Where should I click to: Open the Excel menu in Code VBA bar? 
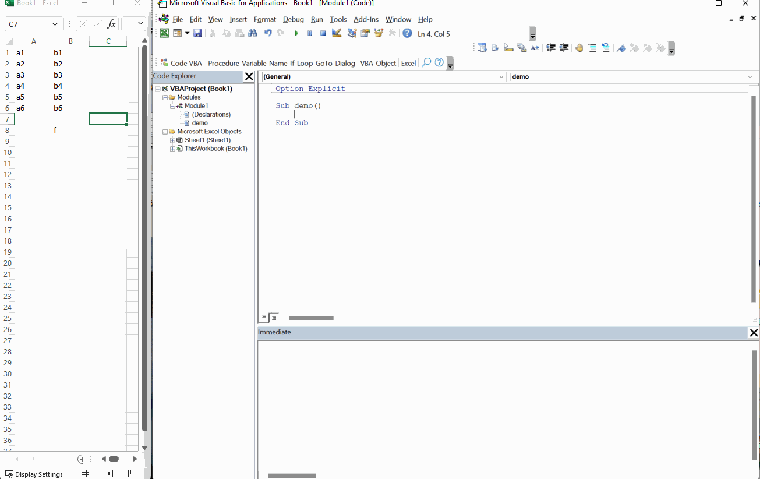pos(408,63)
